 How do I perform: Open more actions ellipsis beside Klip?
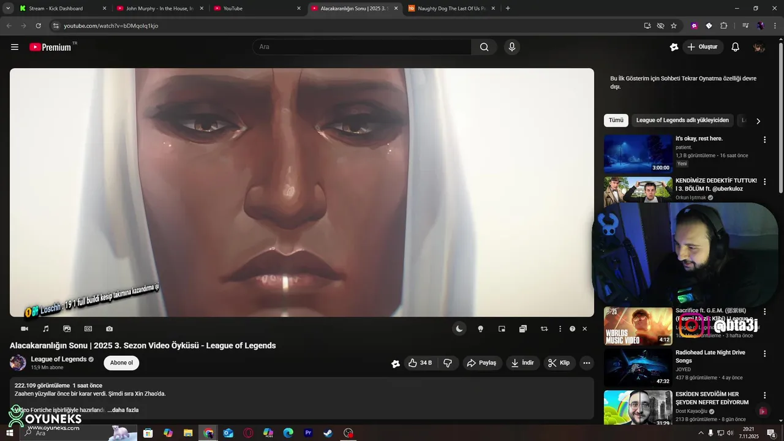[x=587, y=363]
